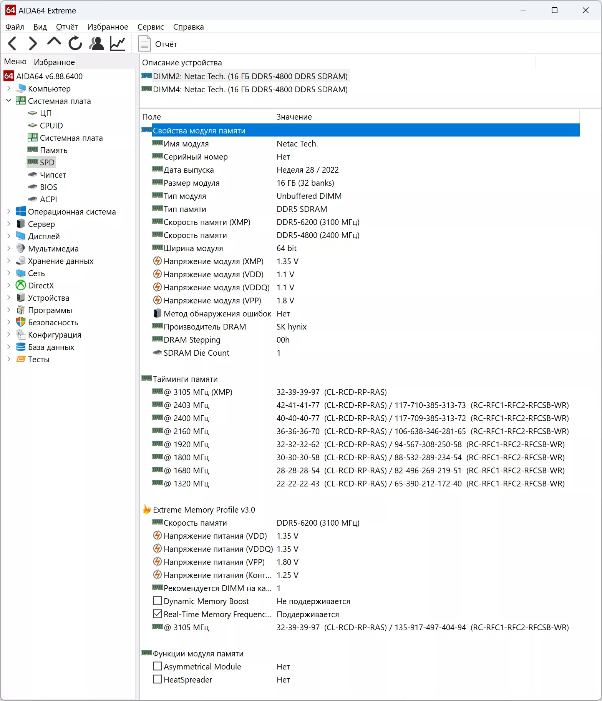Click the flame icon for Extreme Memory Profile
The width and height of the screenshot is (602, 701).
(147, 510)
